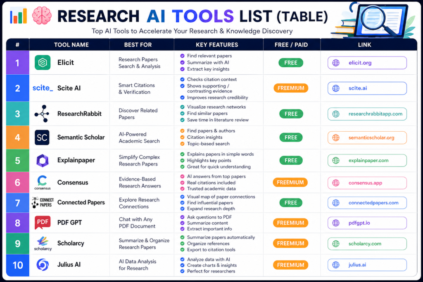Click the KEY FEATURES column header
Viewport: 423px width, 282px height.
217,45
